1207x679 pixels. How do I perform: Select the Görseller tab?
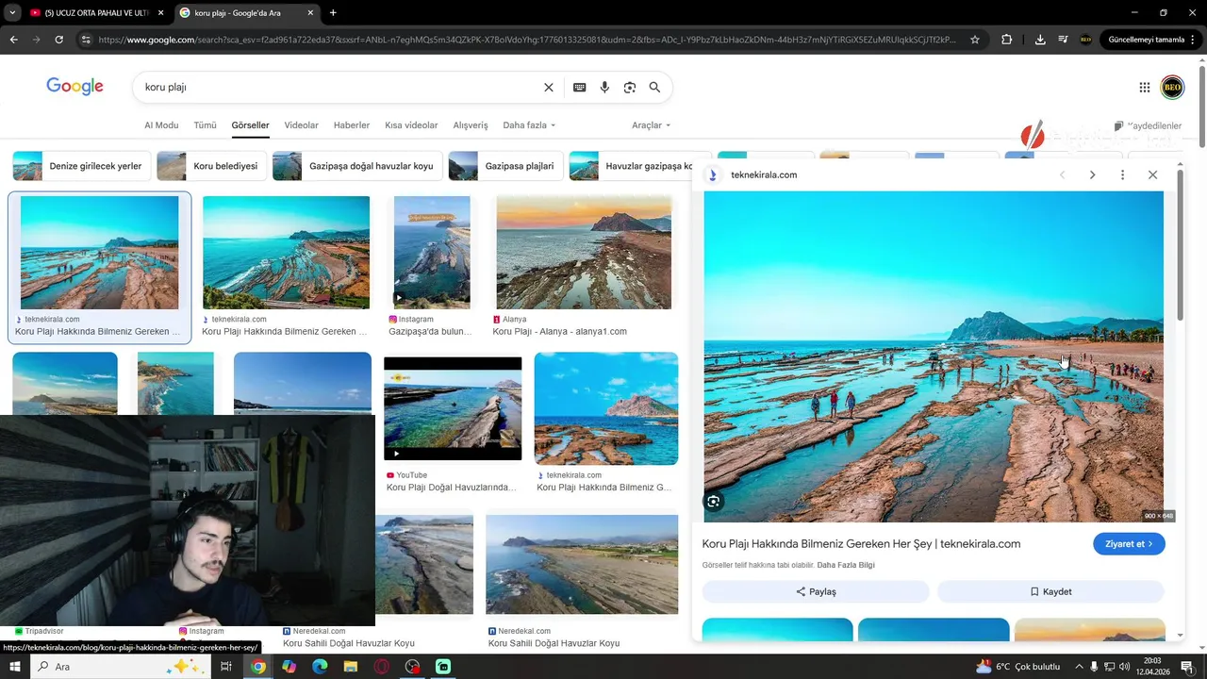250,125
